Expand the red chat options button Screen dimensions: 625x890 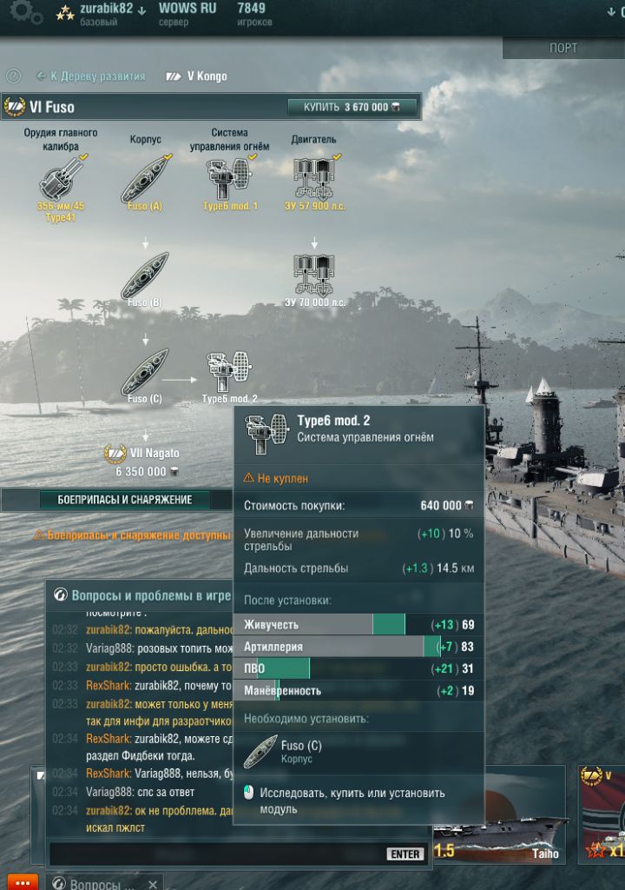(23, 883)
